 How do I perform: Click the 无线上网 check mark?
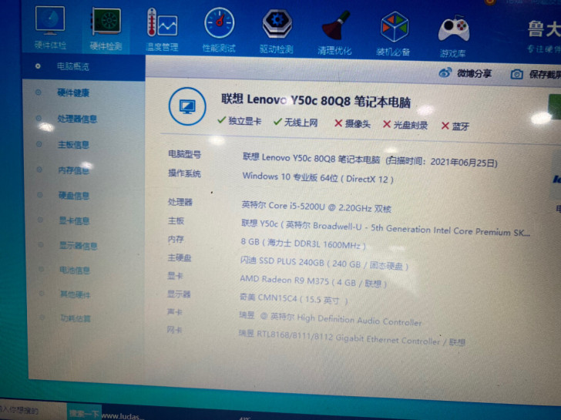pos(277,122)
